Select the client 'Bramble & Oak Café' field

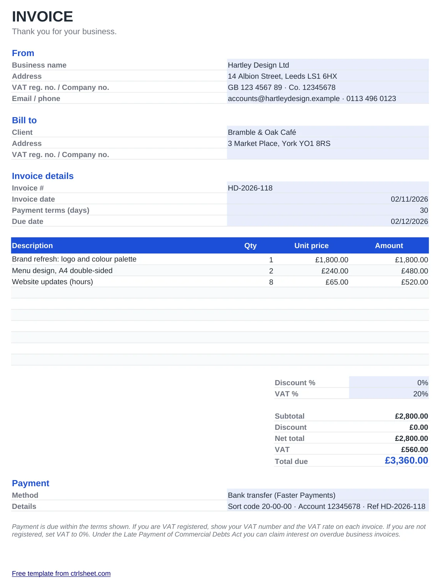tap(328, 132)
